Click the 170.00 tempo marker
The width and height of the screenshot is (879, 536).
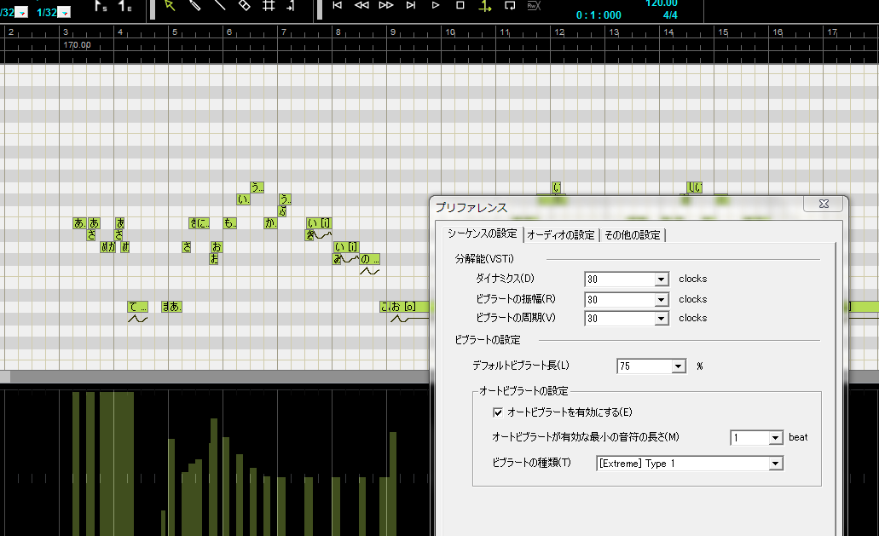[x=77, y=45]
